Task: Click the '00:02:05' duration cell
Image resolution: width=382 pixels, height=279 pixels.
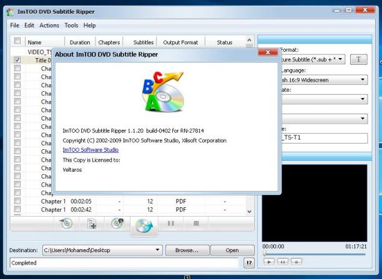Action: coord(81,201)
